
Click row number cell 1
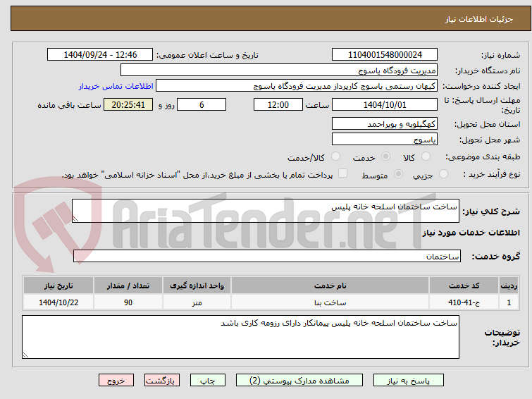click(509, 302)
